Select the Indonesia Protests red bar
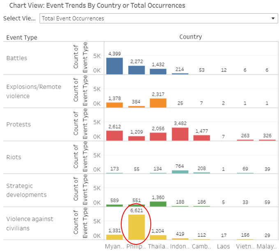279x251 pixels. [180, 134]
